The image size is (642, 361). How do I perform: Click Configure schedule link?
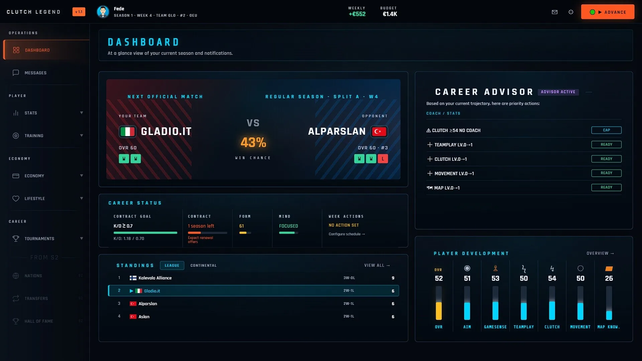pos(347,234)
